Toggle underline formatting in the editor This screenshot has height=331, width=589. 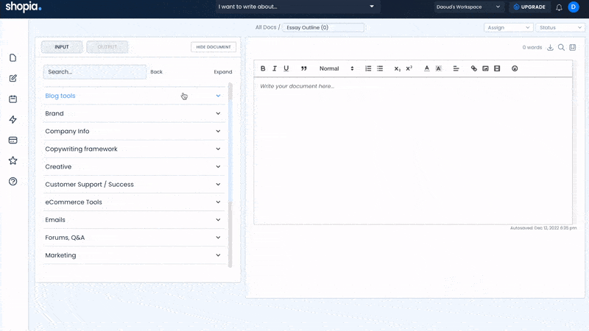[x=286, y=68]
